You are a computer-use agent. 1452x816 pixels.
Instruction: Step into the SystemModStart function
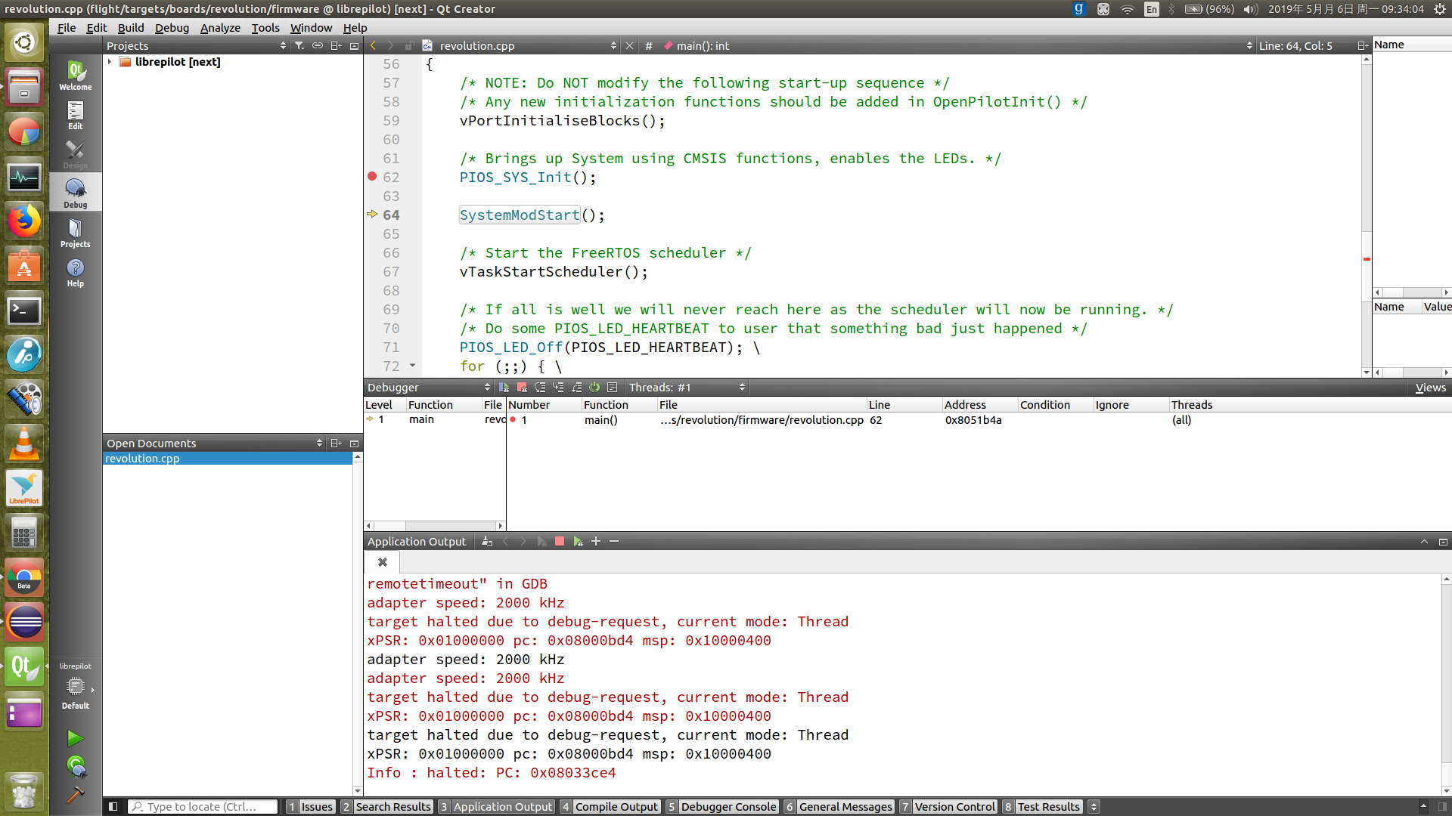(x=558, y=387)
